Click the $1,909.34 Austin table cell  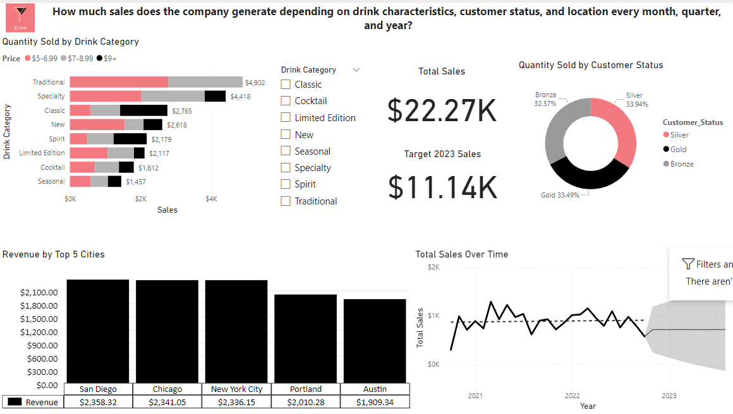(x=375, y=402)
